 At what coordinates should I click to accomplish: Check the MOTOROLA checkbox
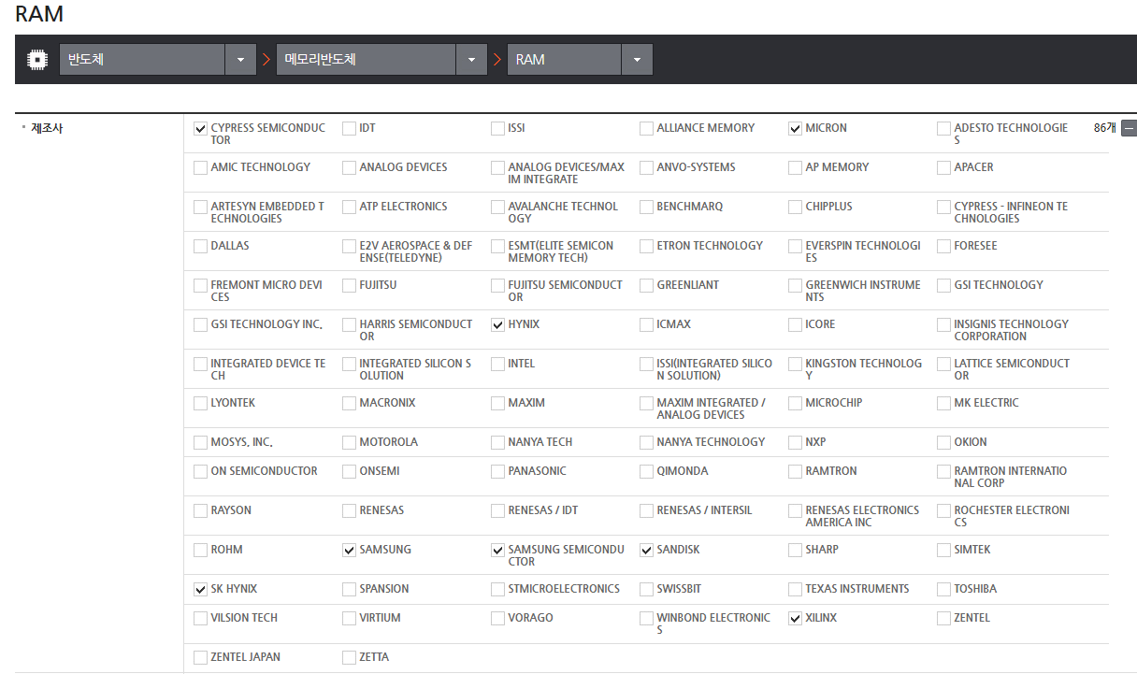349,442
